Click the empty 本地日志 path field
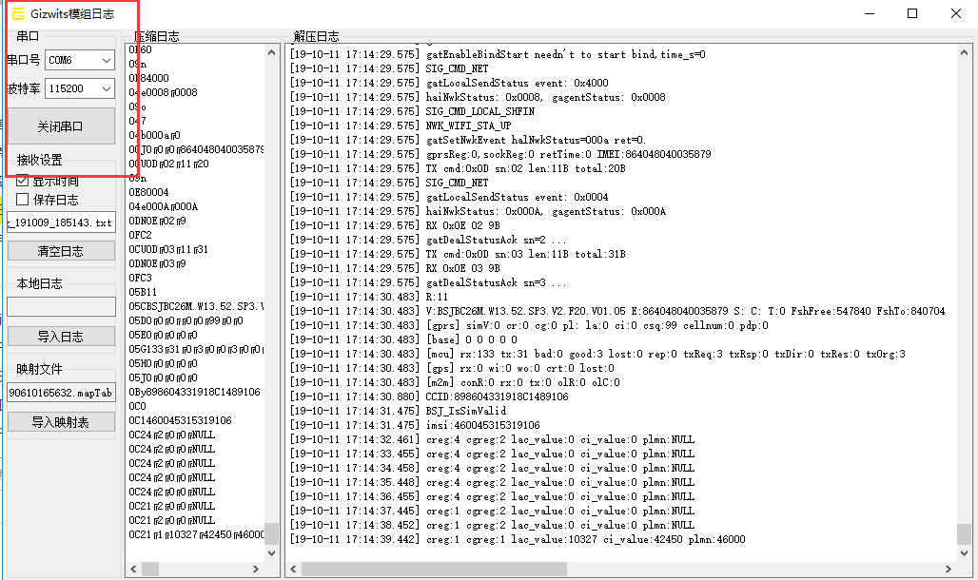978x580 pixels. [61, 307]
